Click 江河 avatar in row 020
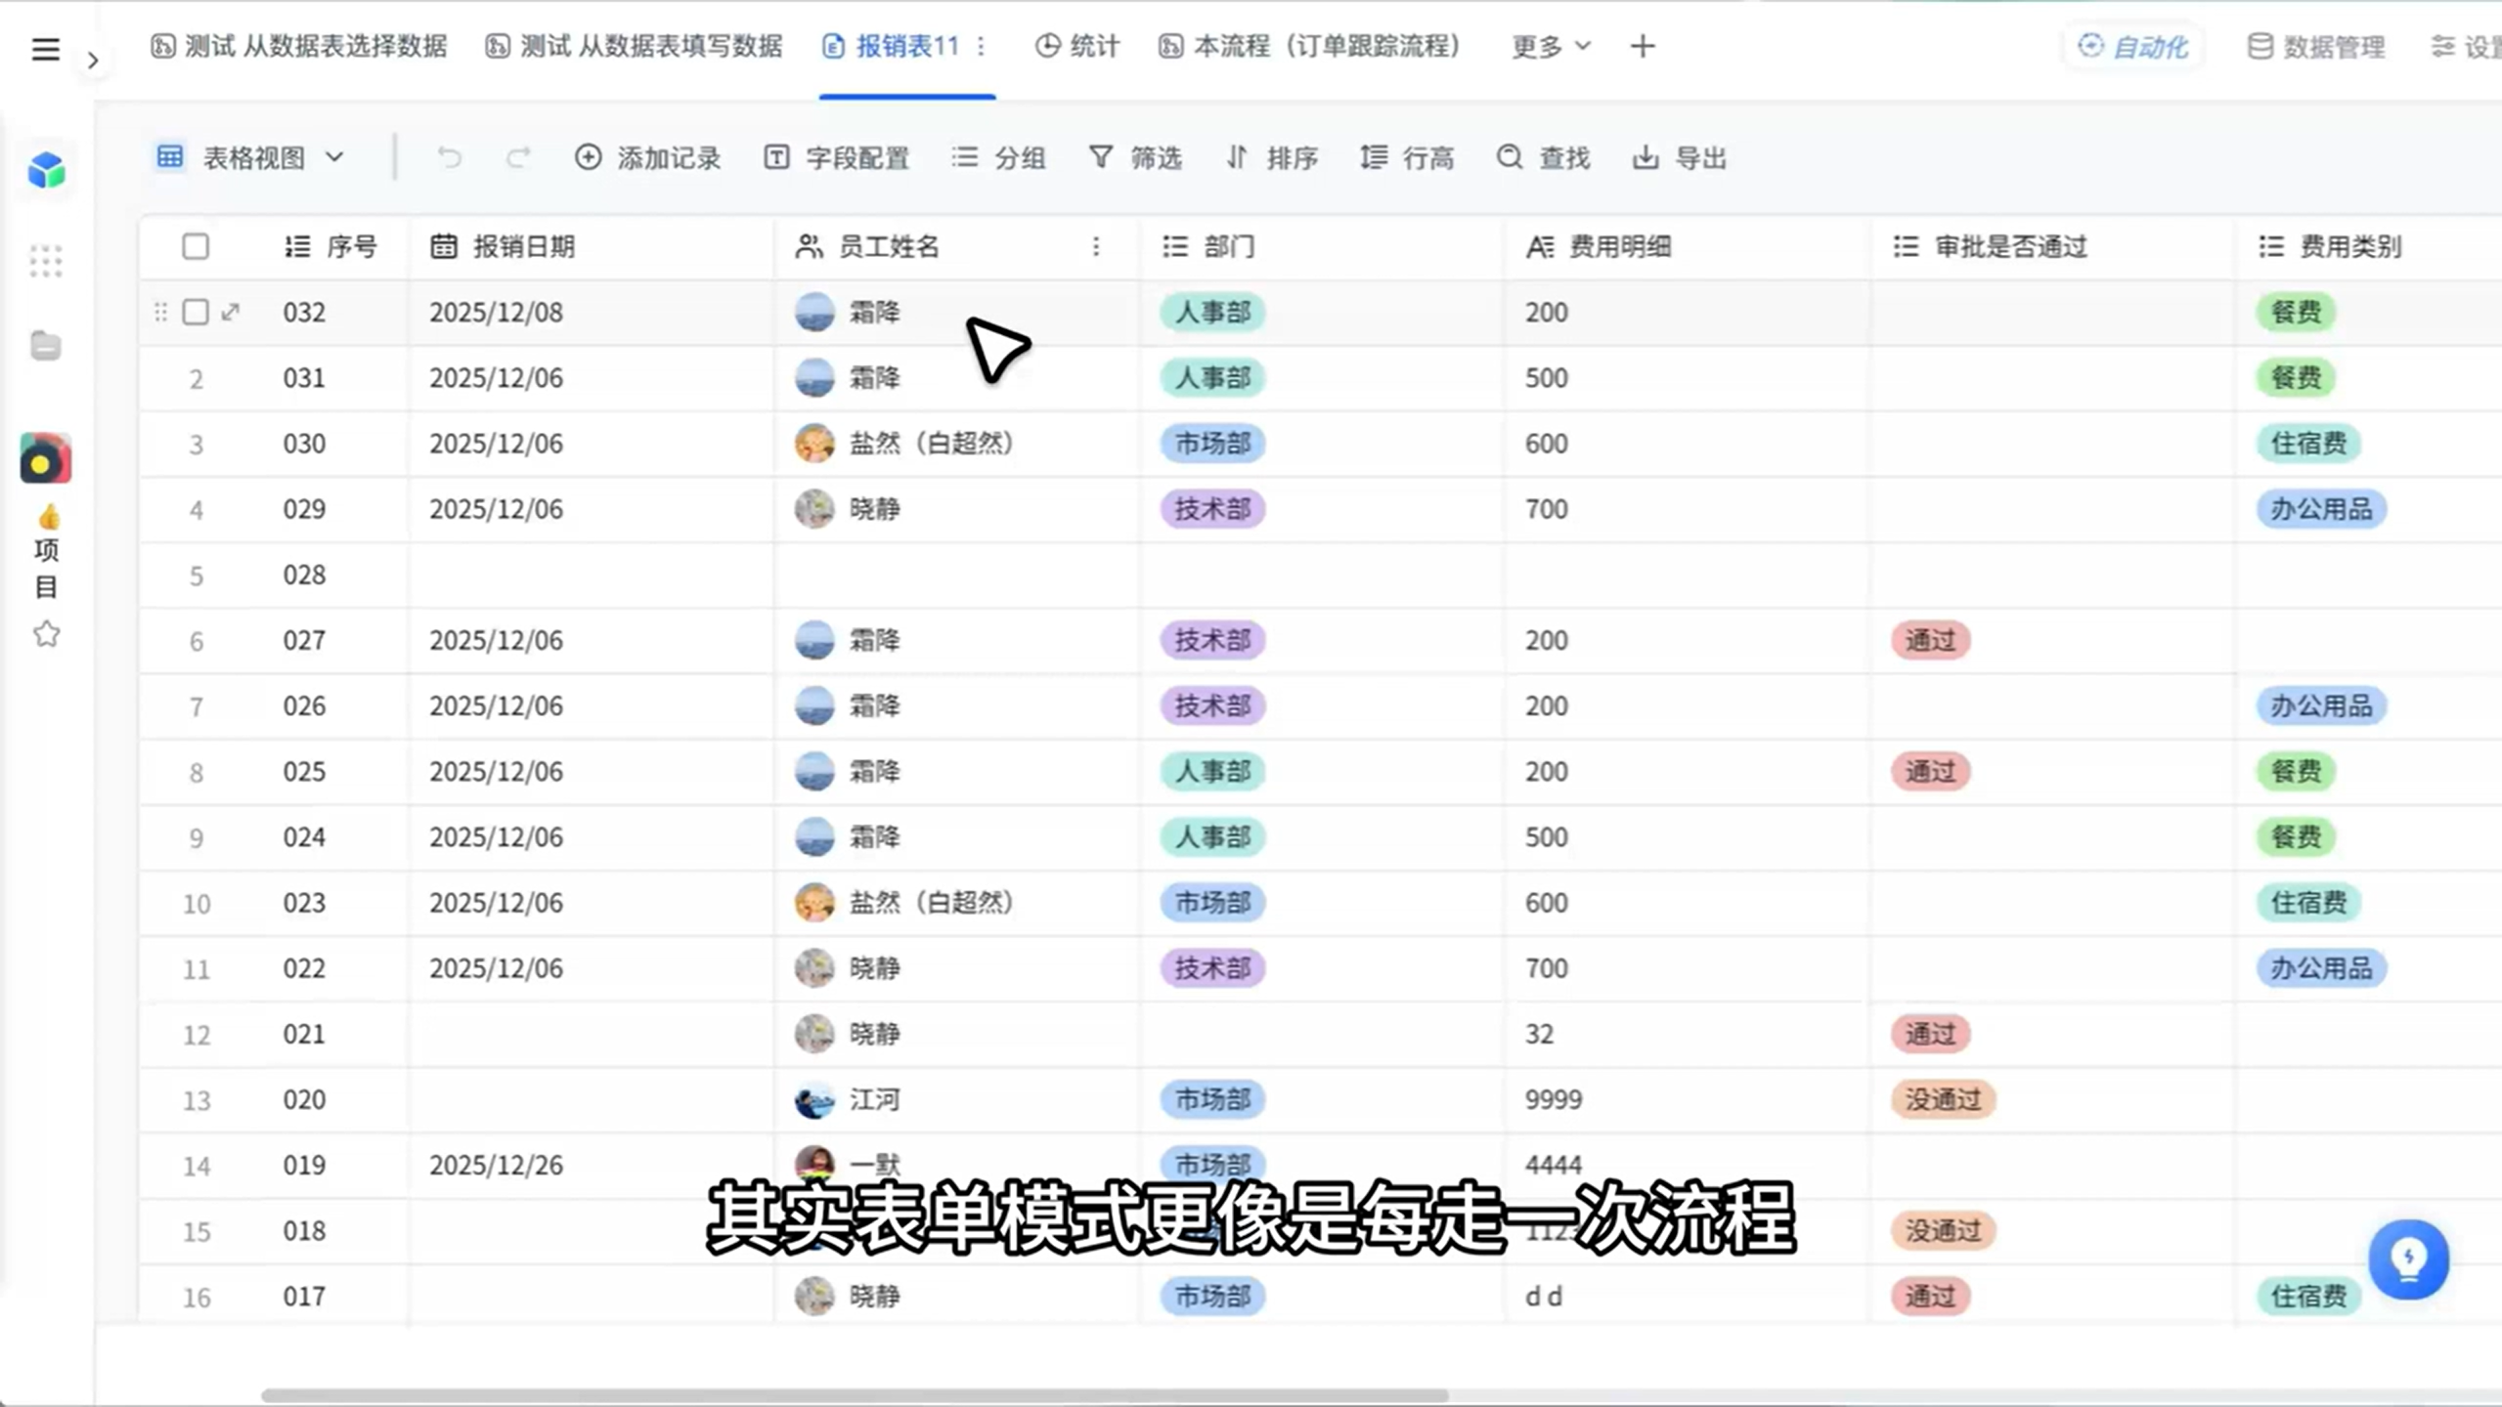Image resolution: width=2502 pixels, height=1407 pixels. click(814, 1099)
